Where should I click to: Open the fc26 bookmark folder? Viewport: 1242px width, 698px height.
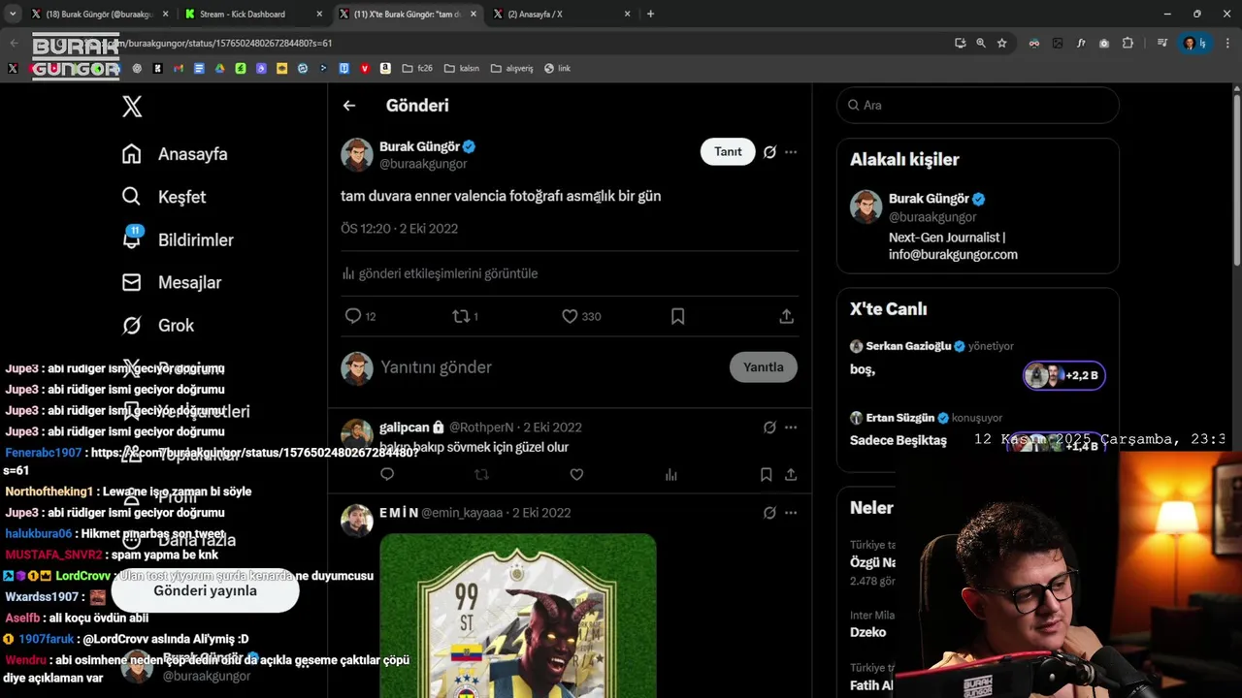tap(417, 69)
